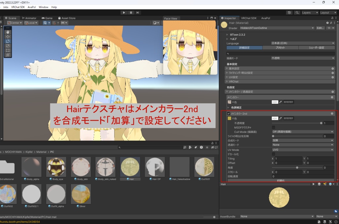The width and height of the screenshot is (339, 224).
Task: Open the 透過モード dropdown set to None
Action: pyautogui.click(x=303, y=145)
